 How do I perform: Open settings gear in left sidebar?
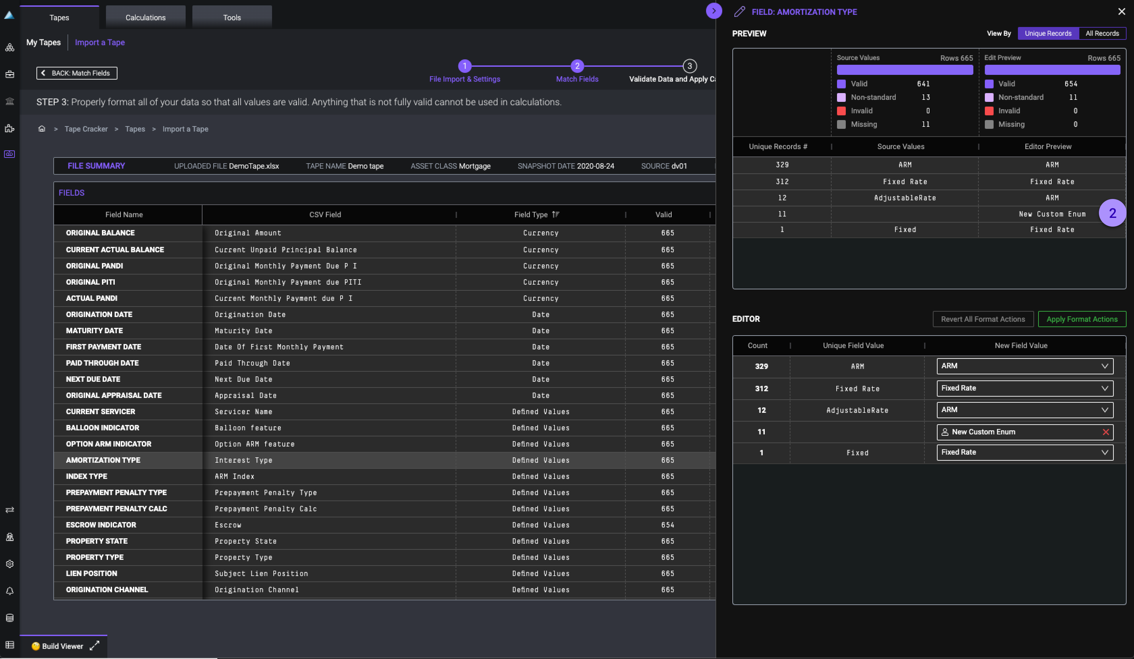pyautogui.click(x=9, y=564)
